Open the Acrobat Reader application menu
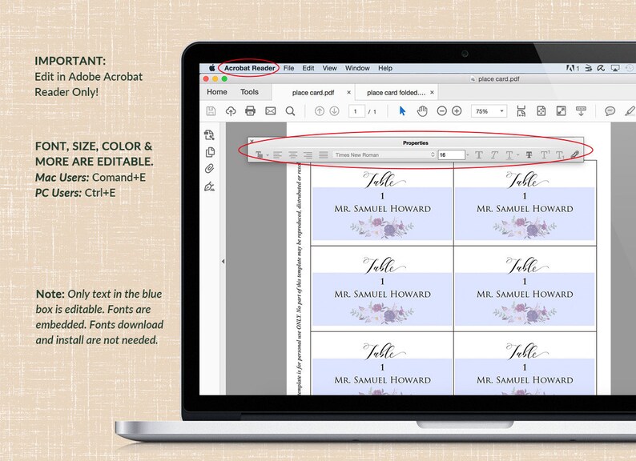 [249, 68]
